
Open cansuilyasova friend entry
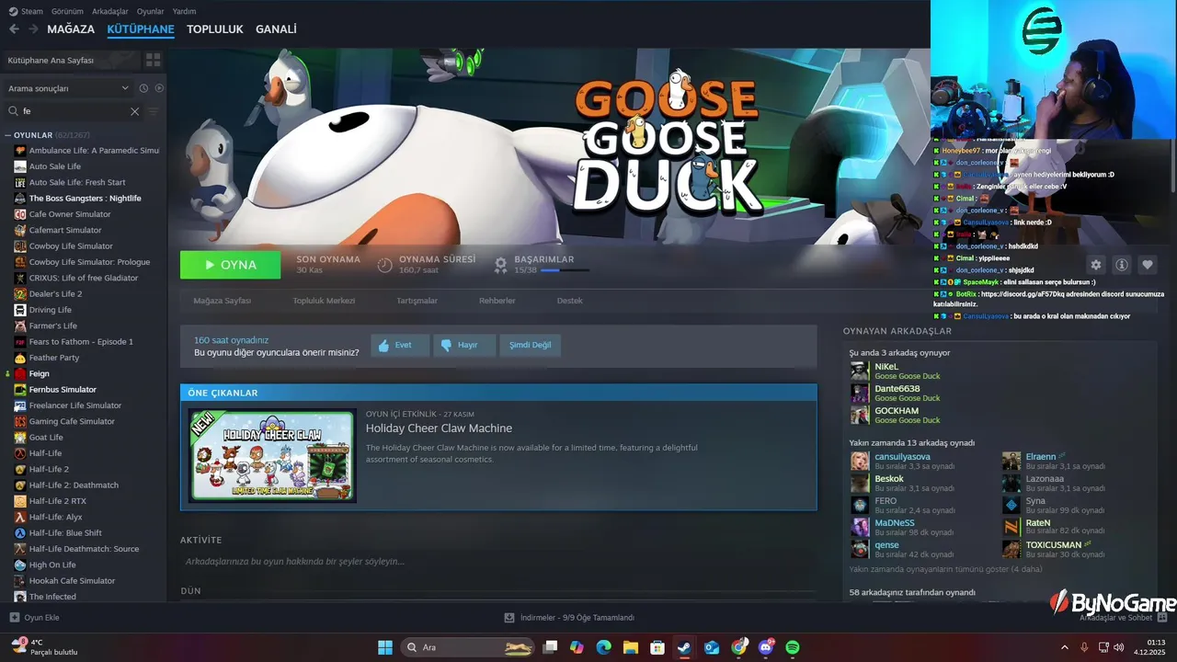click(x=902, y=457)
